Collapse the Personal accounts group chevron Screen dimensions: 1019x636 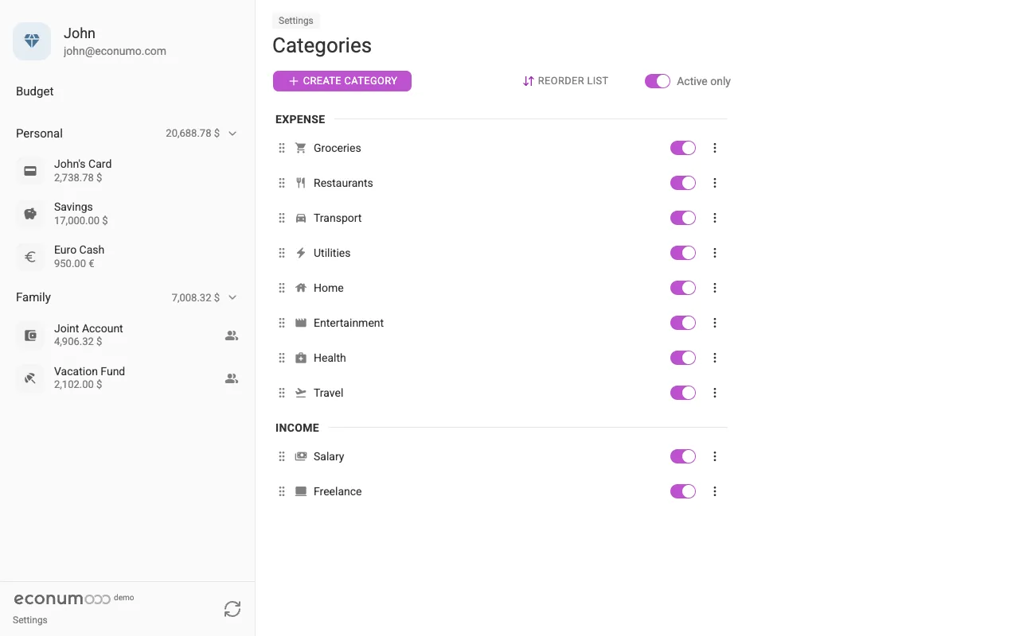pos(232,134)
